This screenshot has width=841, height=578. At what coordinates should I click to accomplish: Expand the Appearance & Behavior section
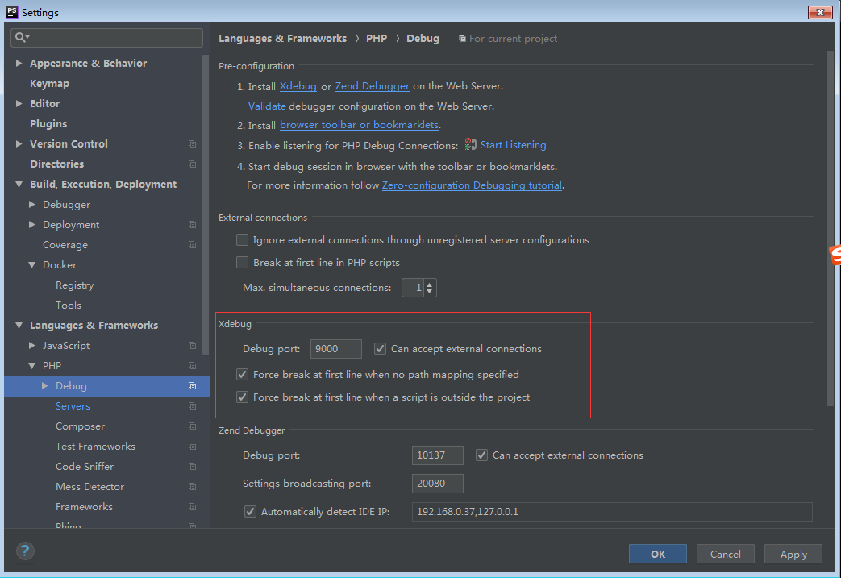click(x=19, y=64)
